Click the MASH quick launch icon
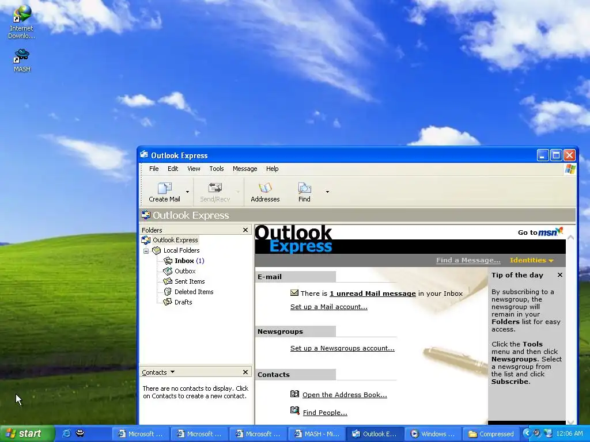 (80, 433)
